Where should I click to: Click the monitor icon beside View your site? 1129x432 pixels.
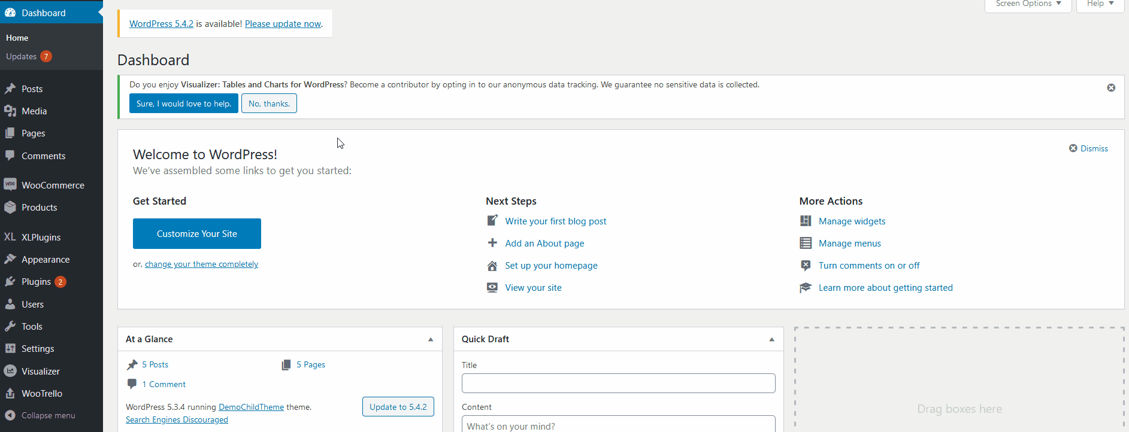pyautogui.click(x=492, y=287)
